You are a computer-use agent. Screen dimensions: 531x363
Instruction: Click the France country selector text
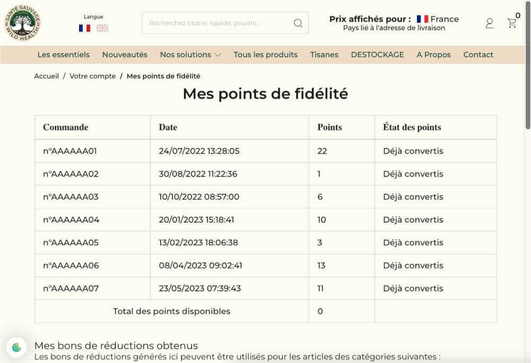coord(445,19)
